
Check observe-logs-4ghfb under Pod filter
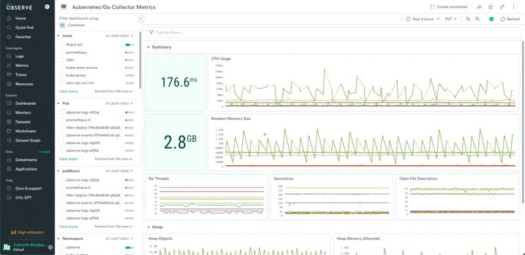click(62, 143)
